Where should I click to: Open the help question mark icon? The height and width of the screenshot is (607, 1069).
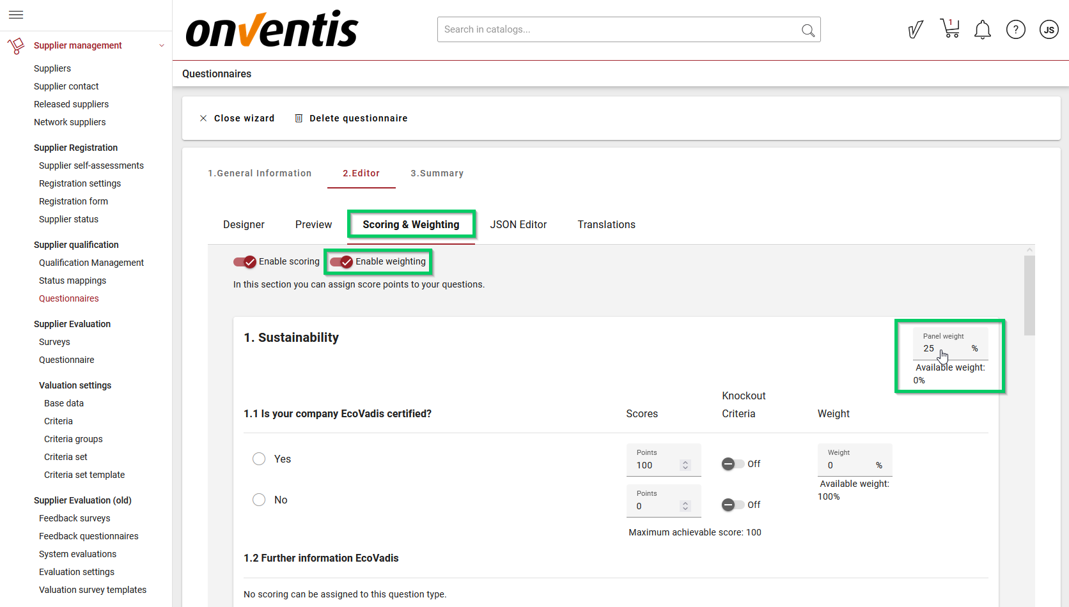tap(1015, 29)
